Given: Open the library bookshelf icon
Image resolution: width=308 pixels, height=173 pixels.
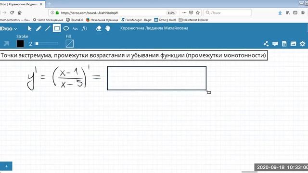Looking at the screenshot, I should (288, 12).
